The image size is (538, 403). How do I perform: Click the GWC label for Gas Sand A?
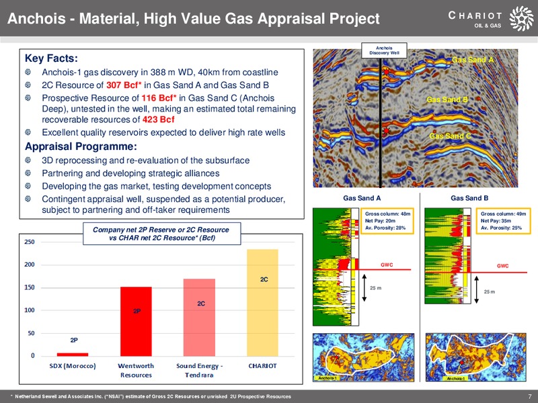(x=387, y=265)
